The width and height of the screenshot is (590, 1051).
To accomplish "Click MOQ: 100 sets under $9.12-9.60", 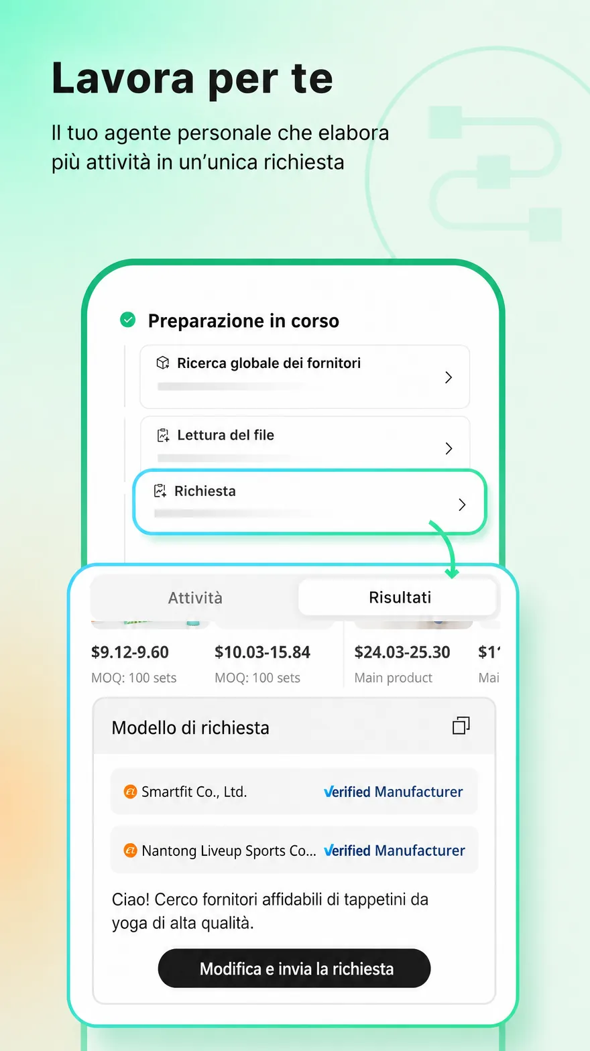I will coord(134,678).
